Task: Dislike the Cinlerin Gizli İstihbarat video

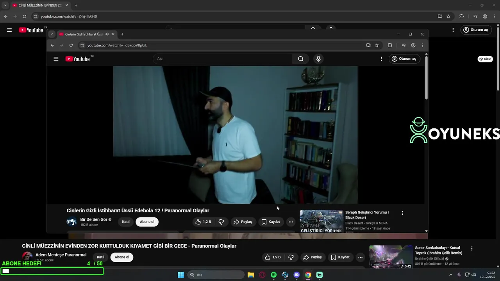Action: (x=221, y=222)
